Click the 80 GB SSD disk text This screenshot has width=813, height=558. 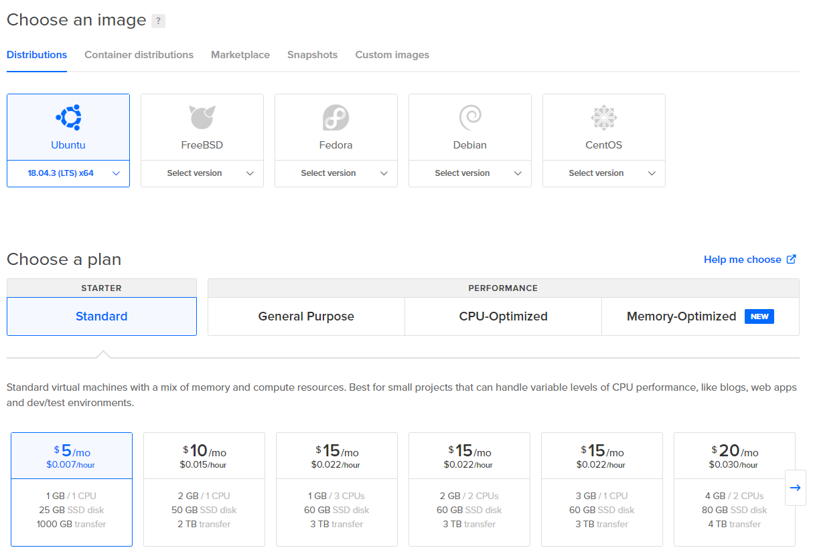click(x=735, y=510)
